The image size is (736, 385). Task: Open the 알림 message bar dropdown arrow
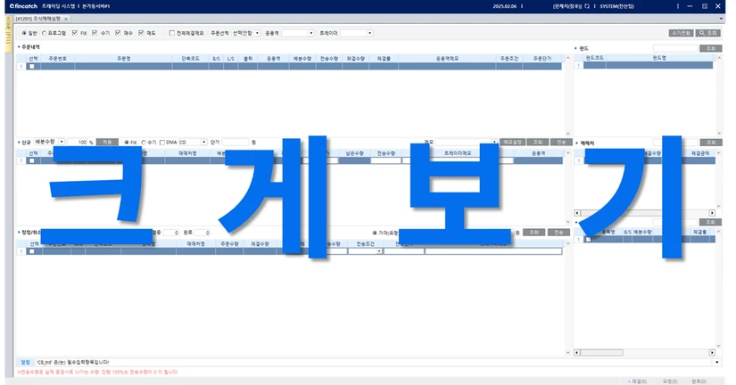click(x=716, y=362)
